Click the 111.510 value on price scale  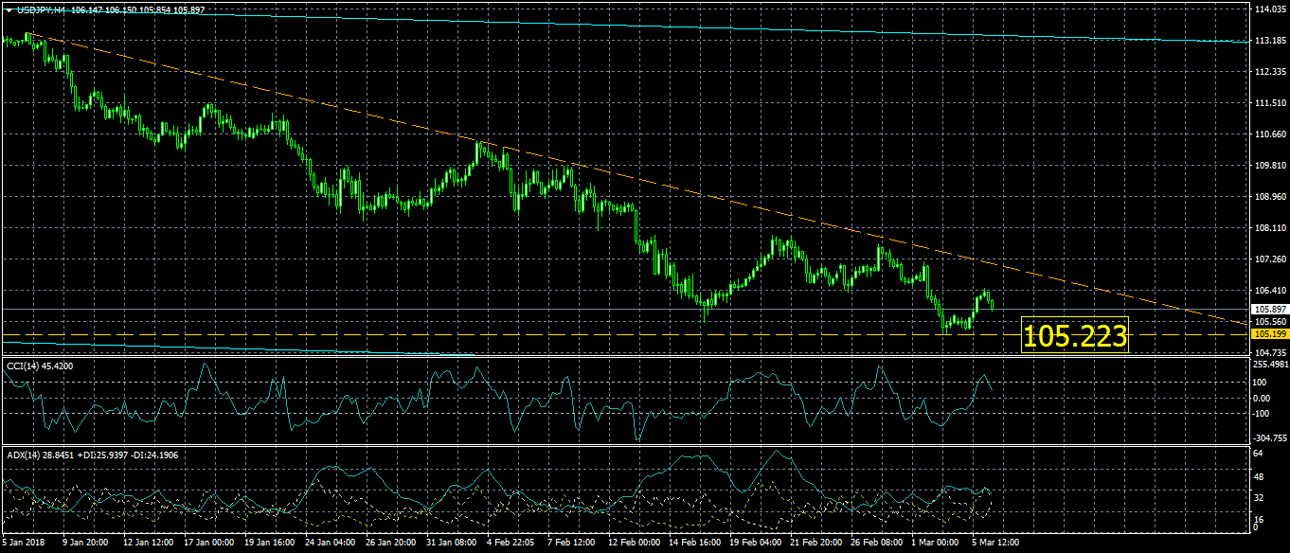tap(1267, 102)
